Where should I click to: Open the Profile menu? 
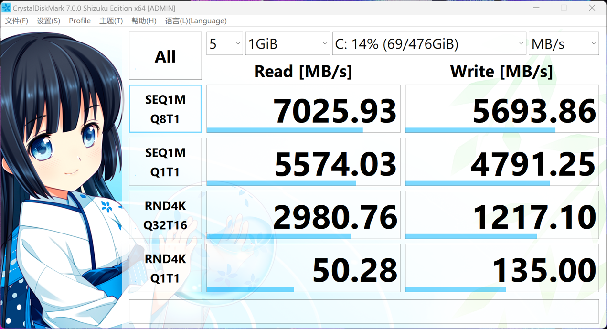tap(80, 21)
